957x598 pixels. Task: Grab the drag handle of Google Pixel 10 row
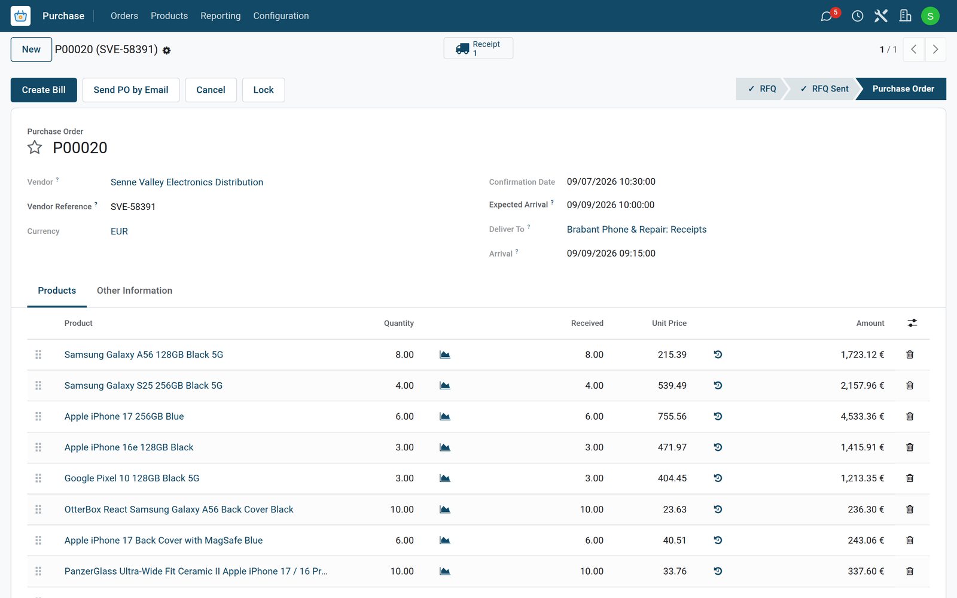tap(38, 478)
